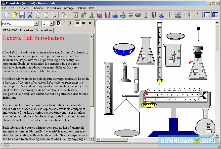Select the buret with yellow stopcock
Screen dimensions: 221x149
[160, 53]
